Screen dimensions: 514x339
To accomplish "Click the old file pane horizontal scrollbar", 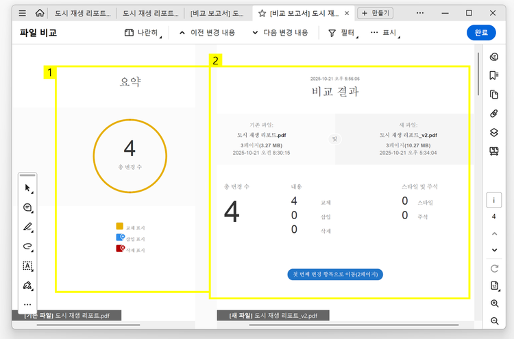I will click(x=88, y=325).
